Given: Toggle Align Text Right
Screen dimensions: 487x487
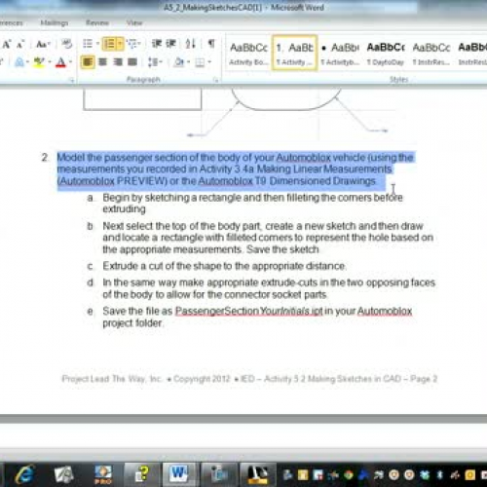Looking at the screenshot, I should [x=117, y=61].
